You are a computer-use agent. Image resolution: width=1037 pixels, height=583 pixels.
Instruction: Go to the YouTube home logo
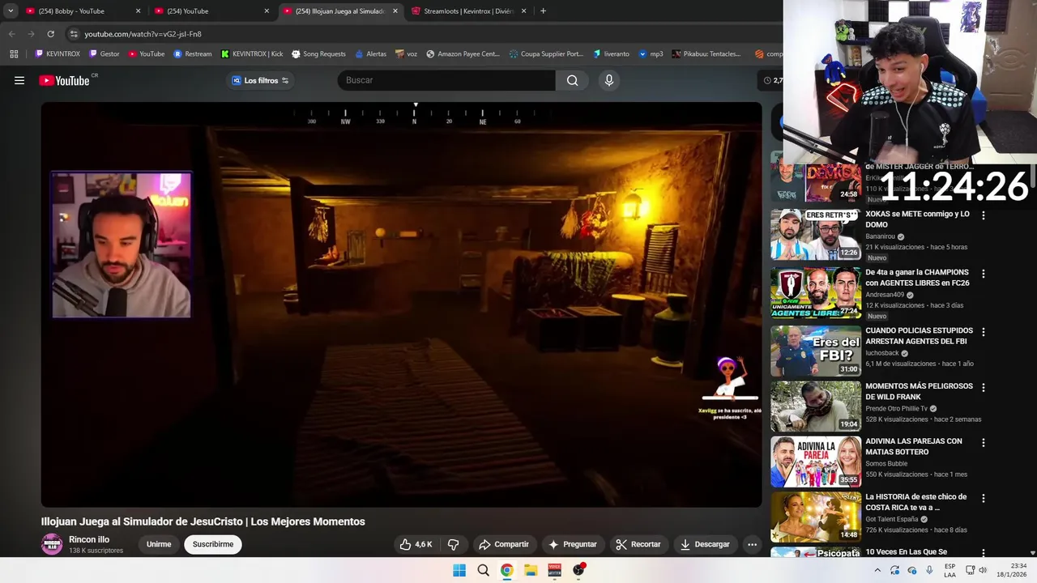coord(64,80)
